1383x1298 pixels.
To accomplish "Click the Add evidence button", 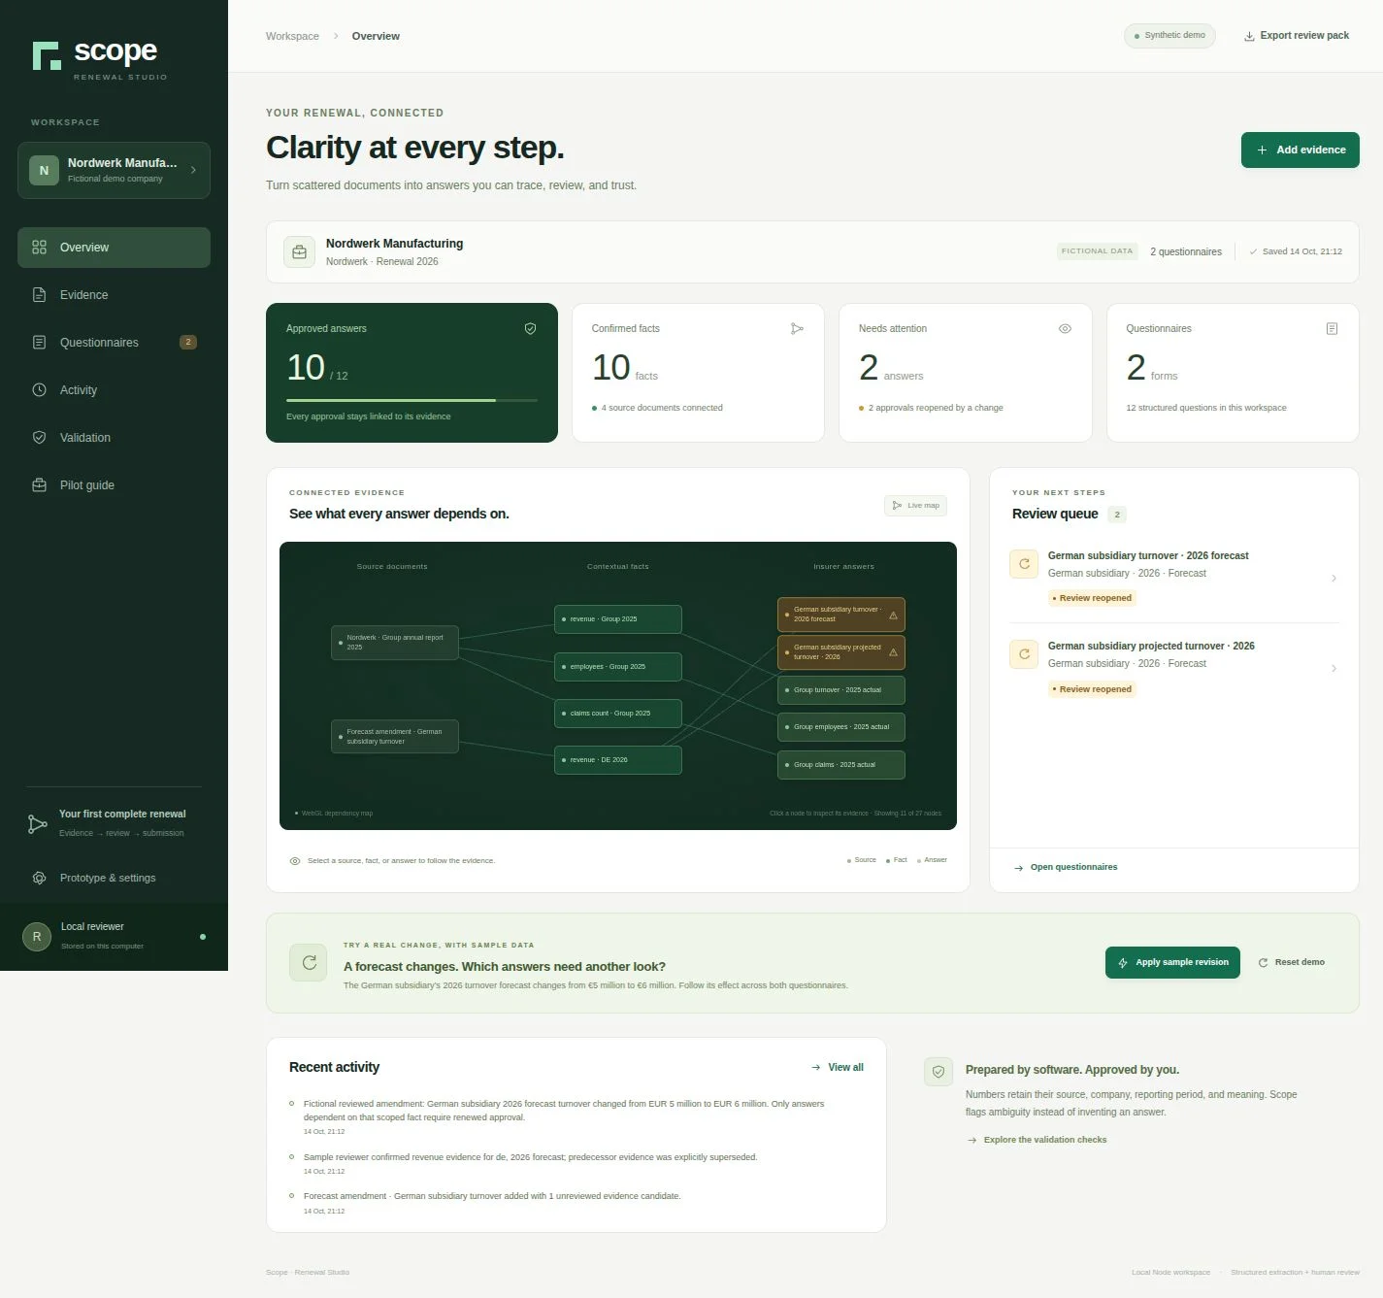I will 1301,150.
